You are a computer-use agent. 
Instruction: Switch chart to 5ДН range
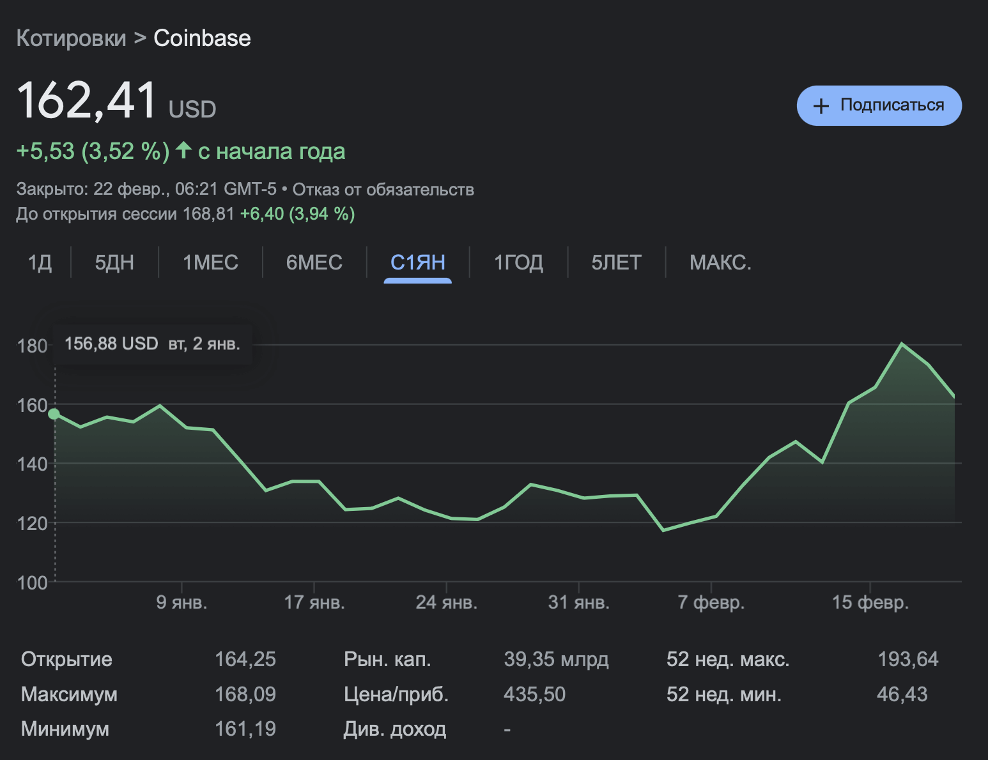click(x=114, y=262)
